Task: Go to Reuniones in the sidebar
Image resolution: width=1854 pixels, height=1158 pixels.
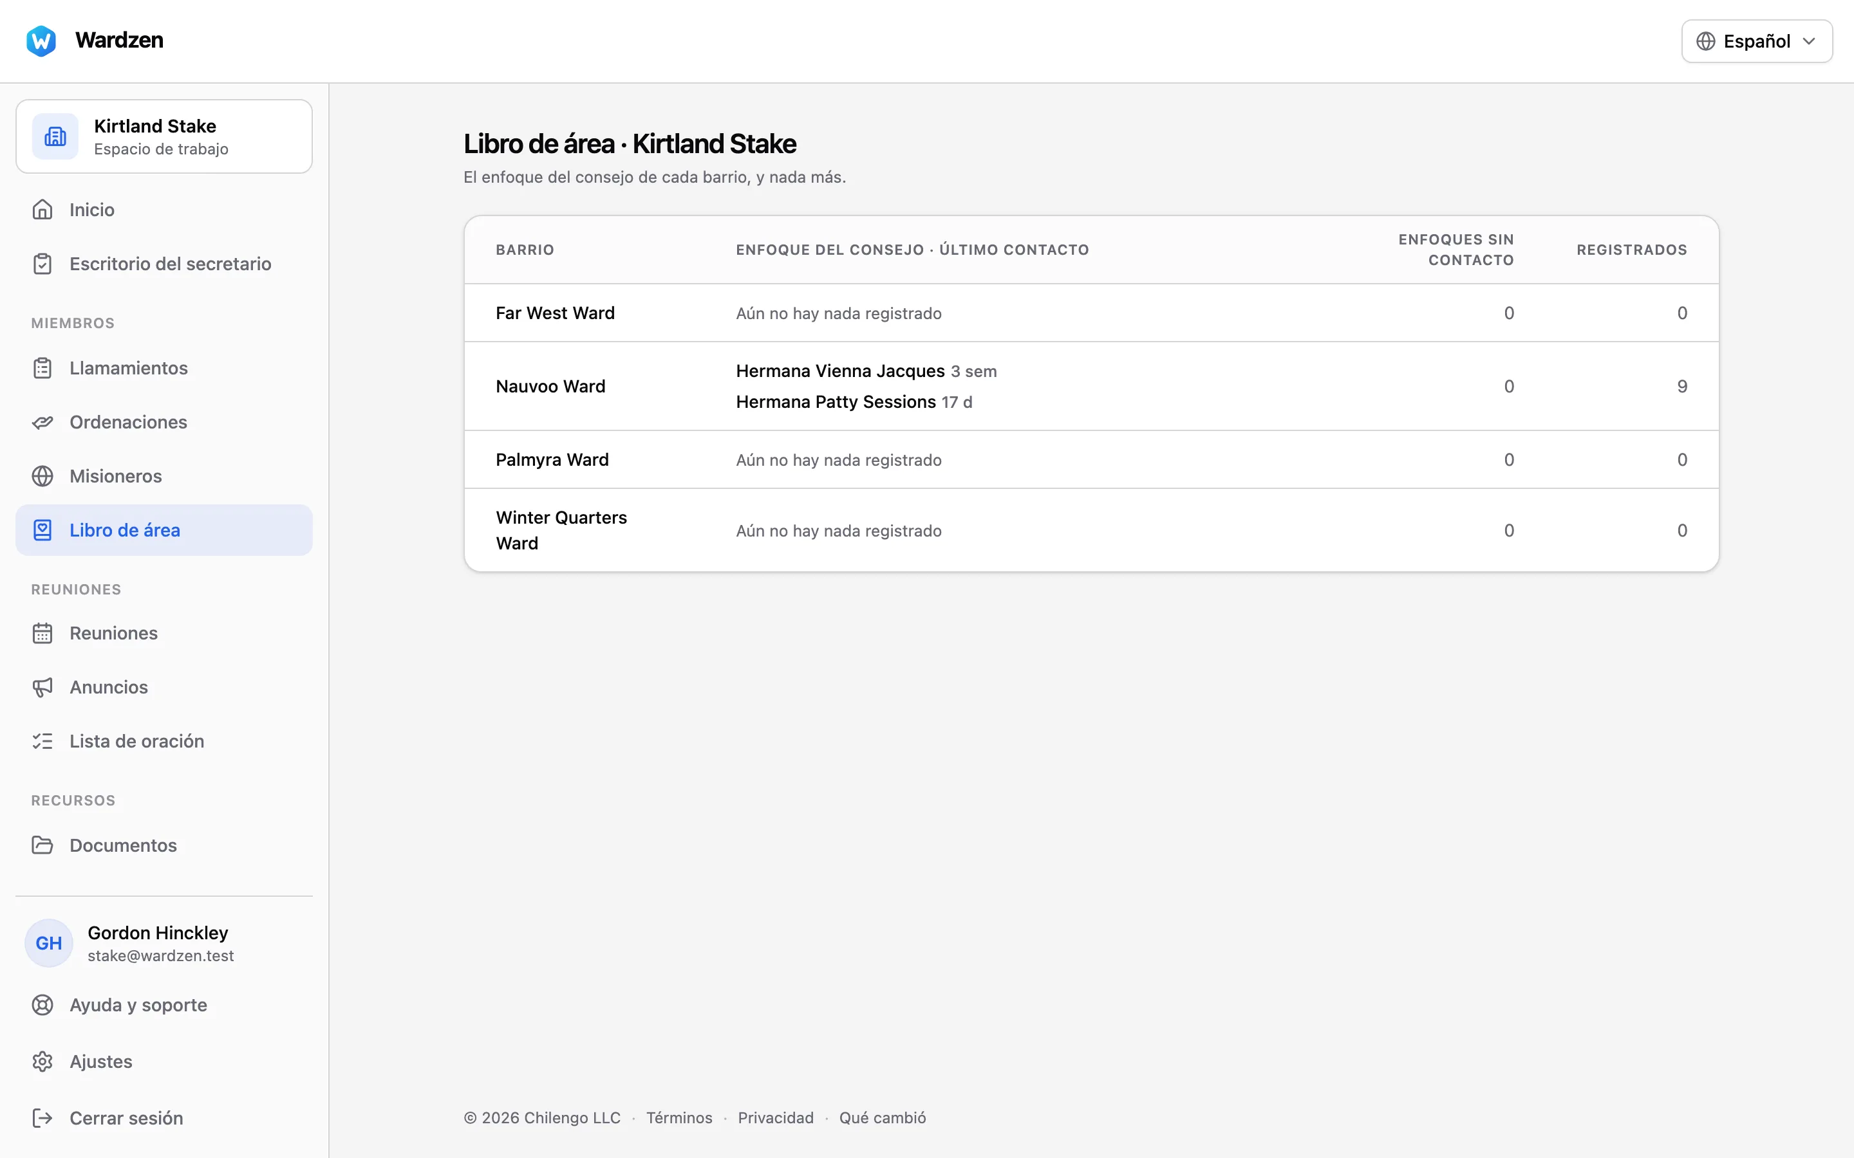Action: [164, 632]
